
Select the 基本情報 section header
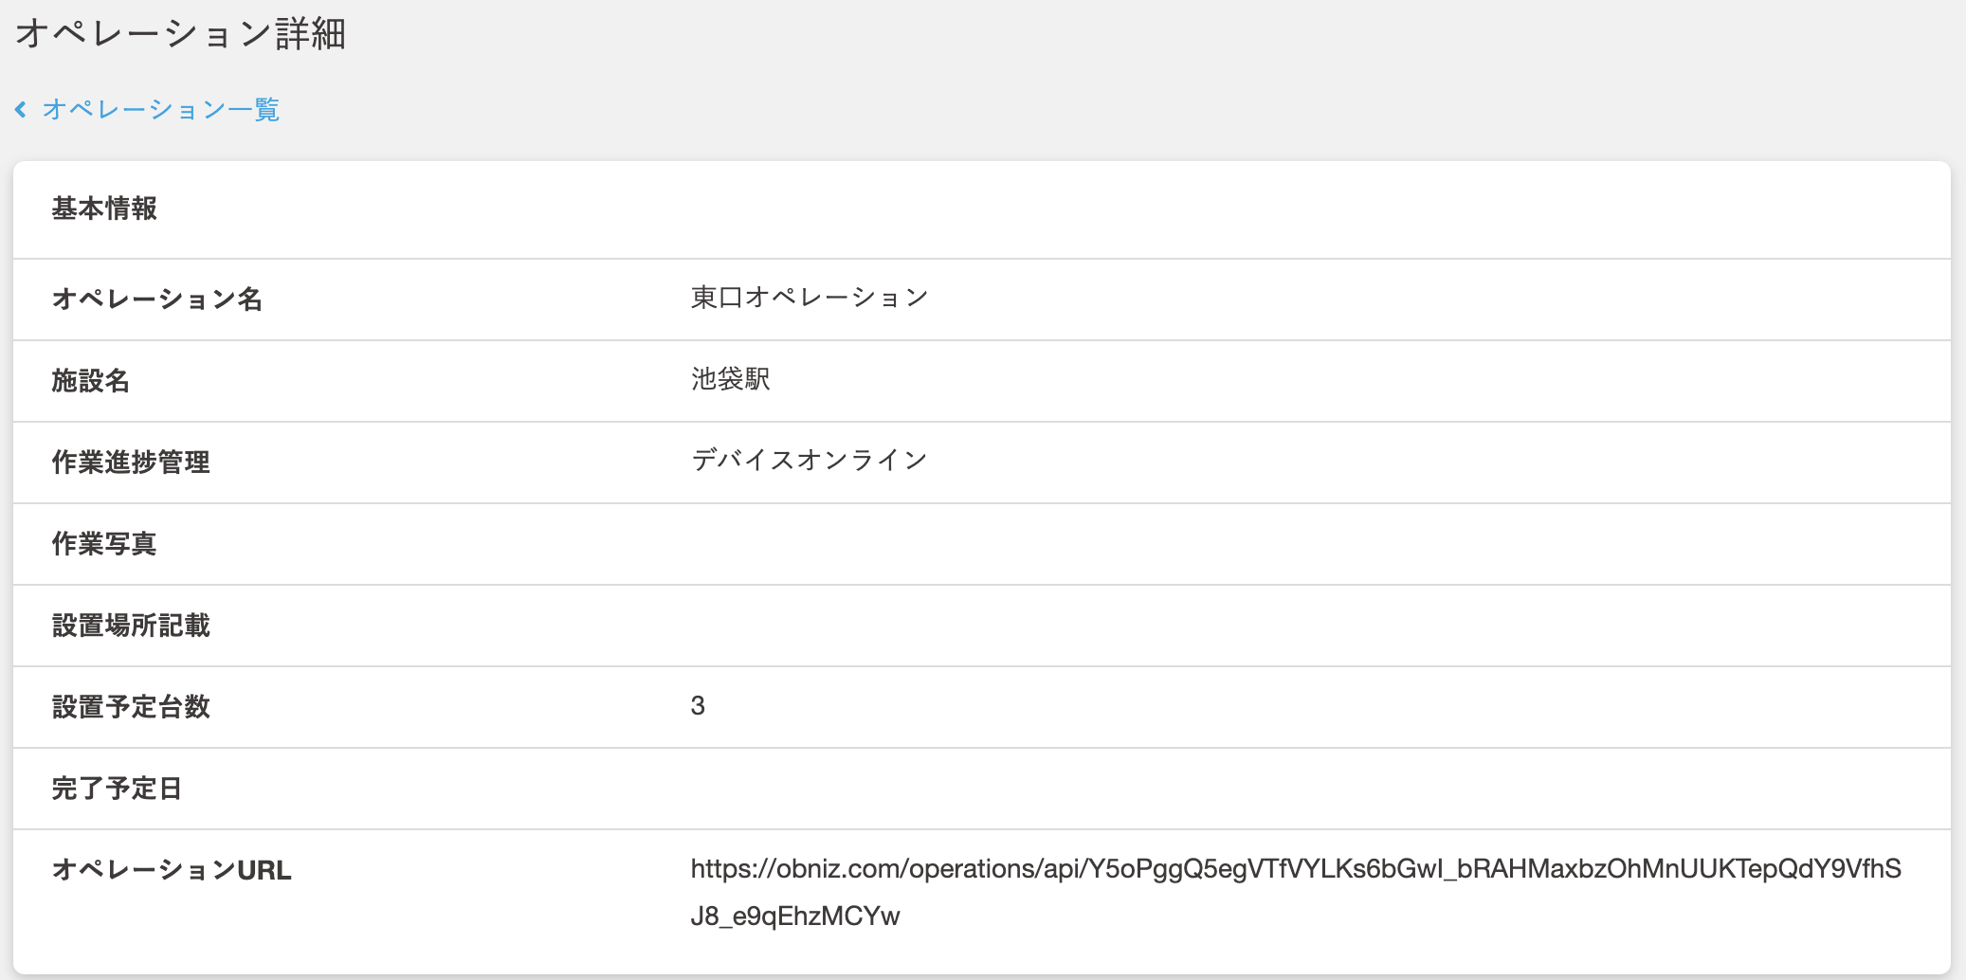tap(104, 209)
